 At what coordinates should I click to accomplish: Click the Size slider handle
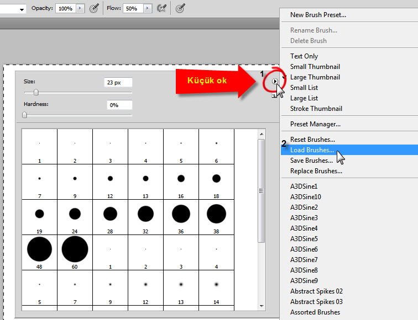[x=36, y=92]
